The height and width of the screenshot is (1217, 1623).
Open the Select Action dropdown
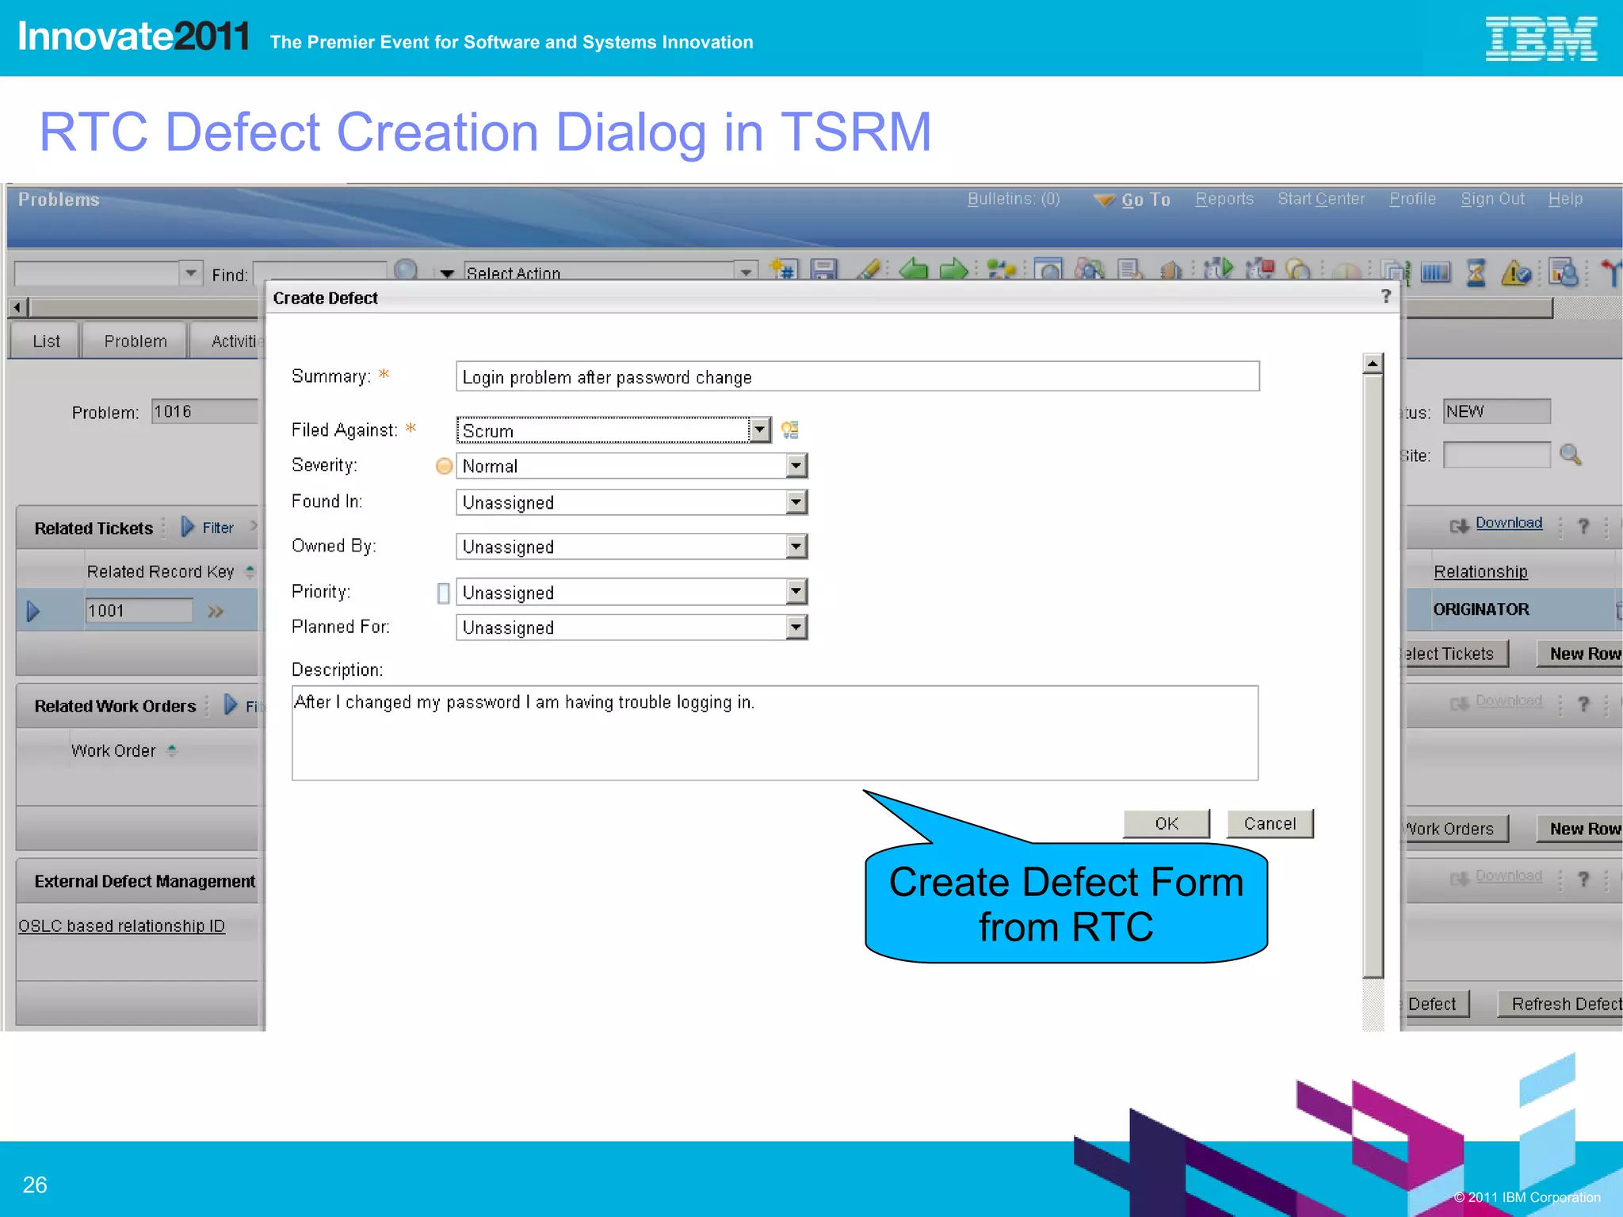pyautogui.click(x=746, y=272)
